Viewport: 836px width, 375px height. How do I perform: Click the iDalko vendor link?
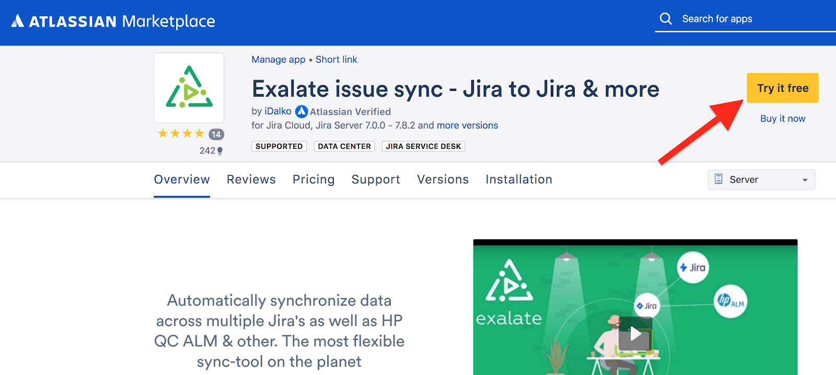(x=278, y=111)
